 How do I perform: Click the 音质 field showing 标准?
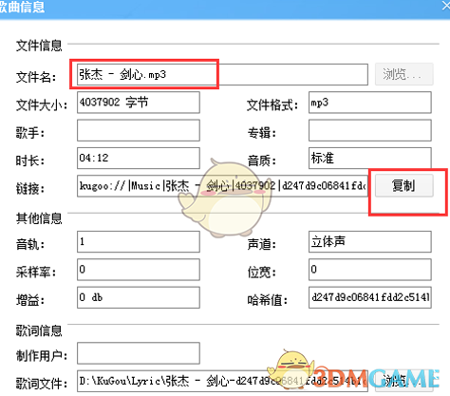(370, 158)
